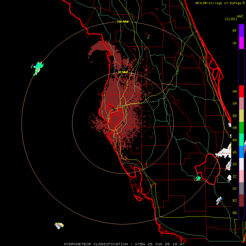The image size is (246, 246).
Task: Click the 'HR' legend label
Action: 235,128
